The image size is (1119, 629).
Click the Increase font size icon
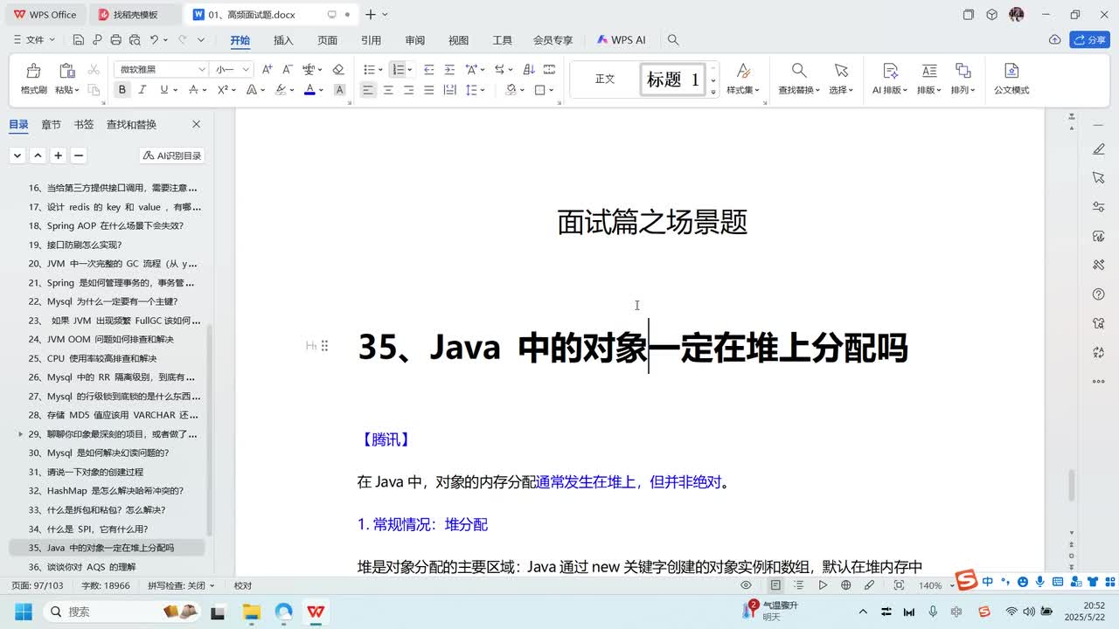[268, 69]
